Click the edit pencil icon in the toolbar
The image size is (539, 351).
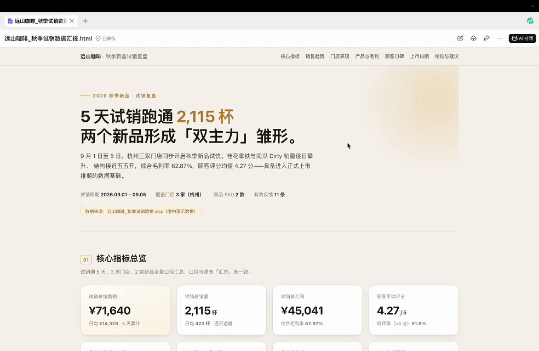click(460, 38)
